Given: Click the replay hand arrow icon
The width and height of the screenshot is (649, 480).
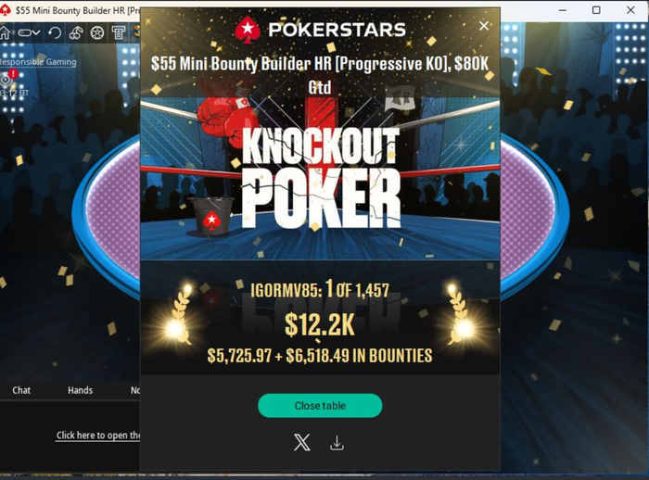Looking at the screenshot, I should pos(55,32).
